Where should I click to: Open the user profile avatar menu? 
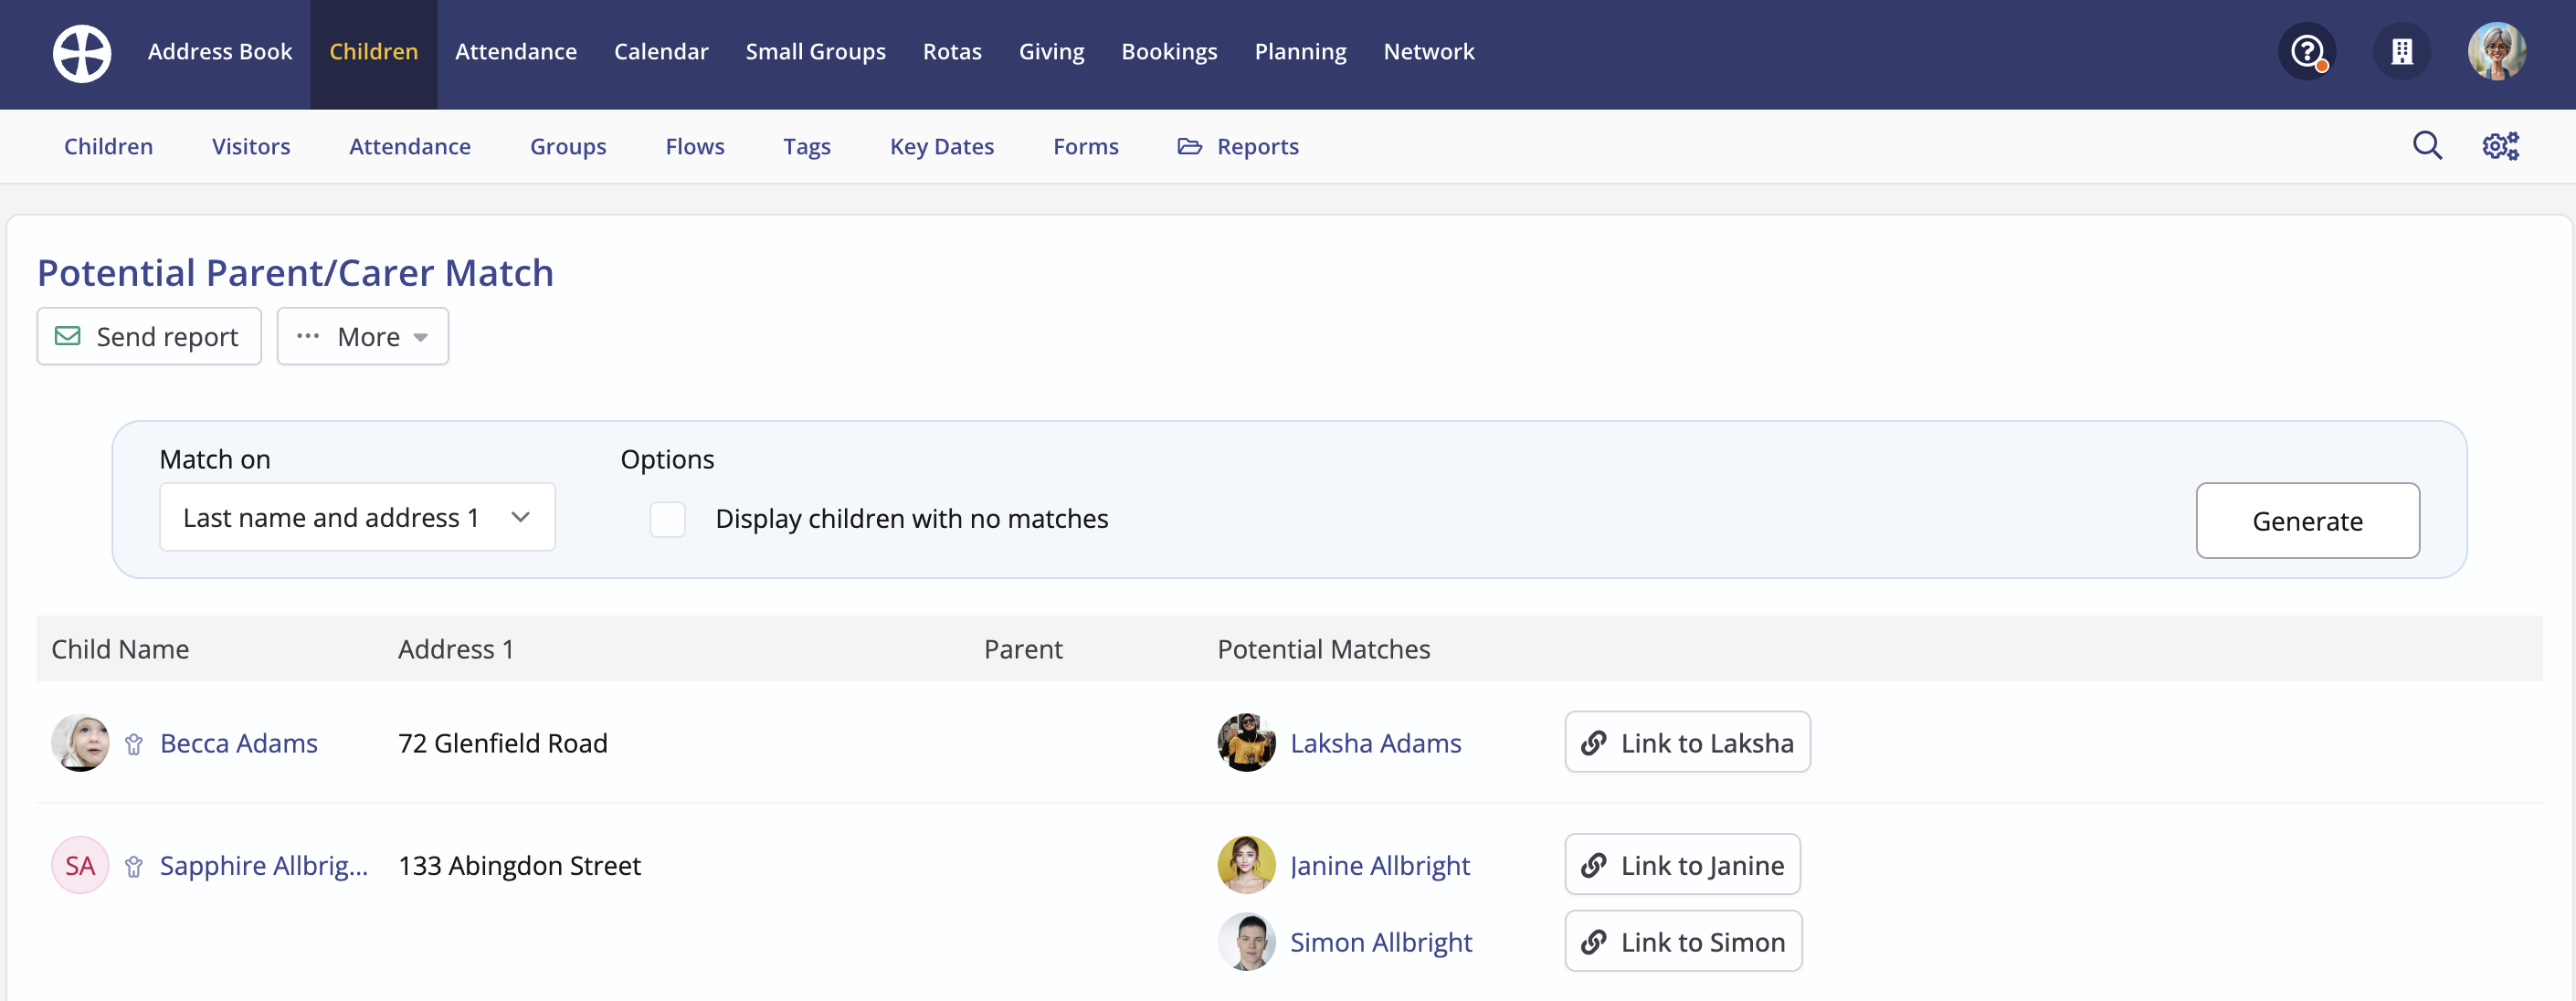point(2496,52)
